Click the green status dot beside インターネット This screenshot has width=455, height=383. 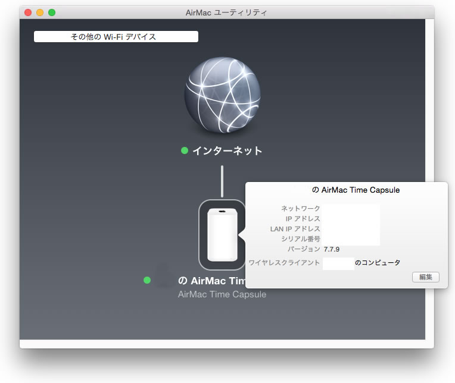[x=185, y=150]
